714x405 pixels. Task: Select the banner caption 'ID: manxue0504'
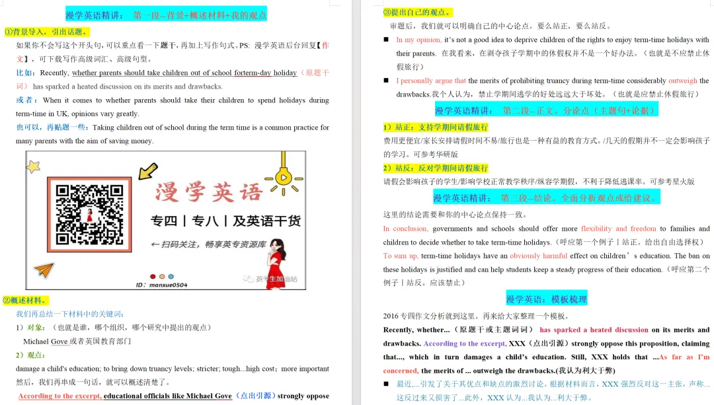(x=161, y=285)
